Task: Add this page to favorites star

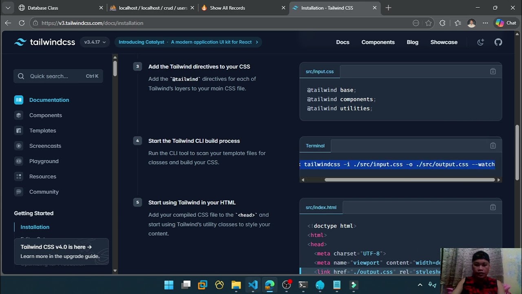Action: click(x=428, y=23)
